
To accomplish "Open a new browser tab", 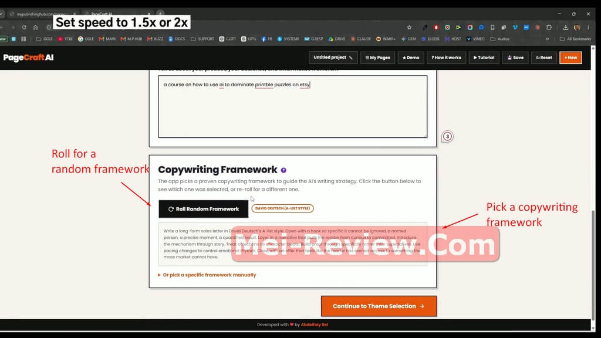I will pyautogui.click(x=160, y=14).
